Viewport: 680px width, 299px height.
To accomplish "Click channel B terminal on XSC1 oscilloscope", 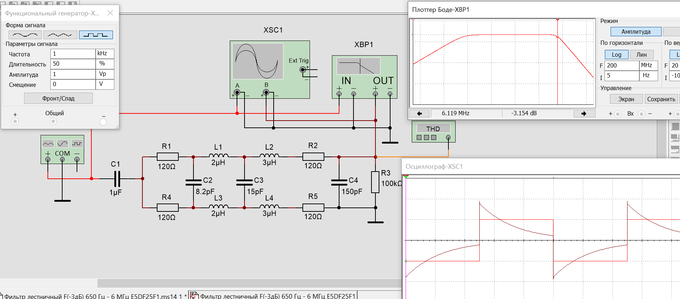I will tap(266, 92).
